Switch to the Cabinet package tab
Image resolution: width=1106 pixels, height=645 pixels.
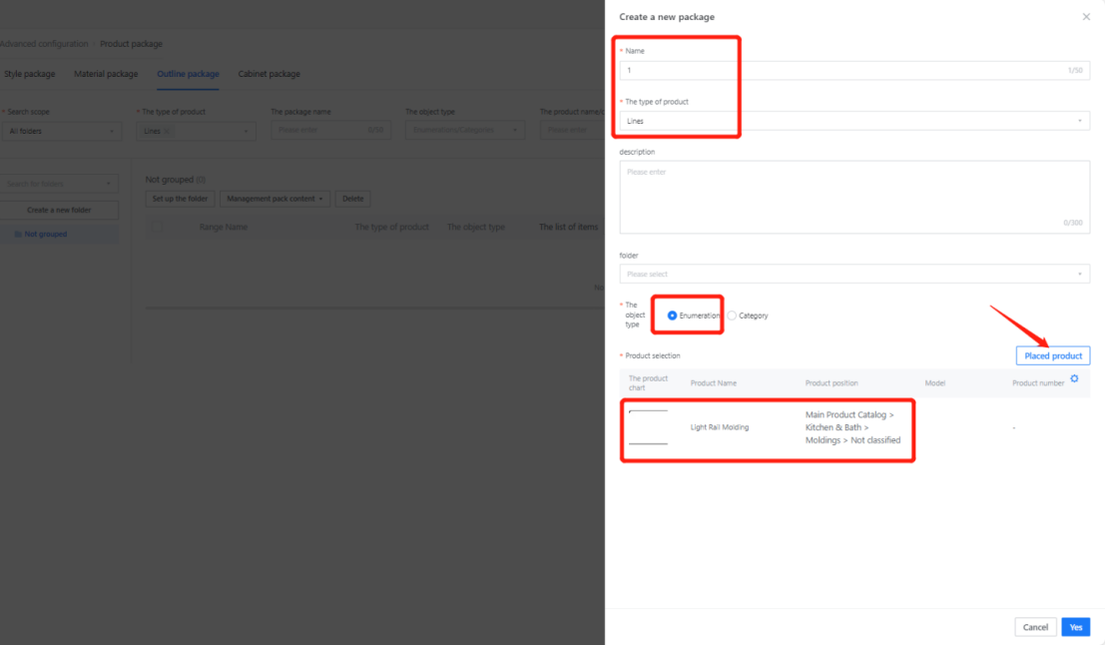point(269,74)
